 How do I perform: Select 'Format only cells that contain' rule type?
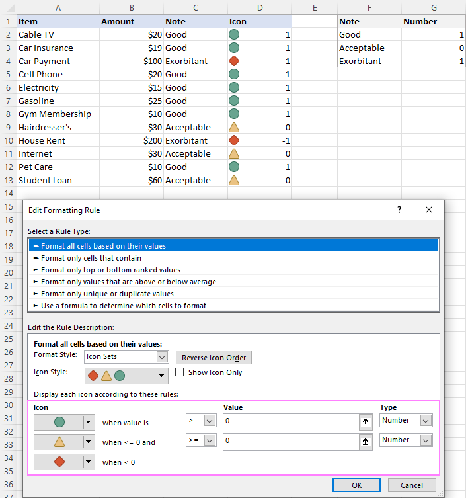(91, 258)
